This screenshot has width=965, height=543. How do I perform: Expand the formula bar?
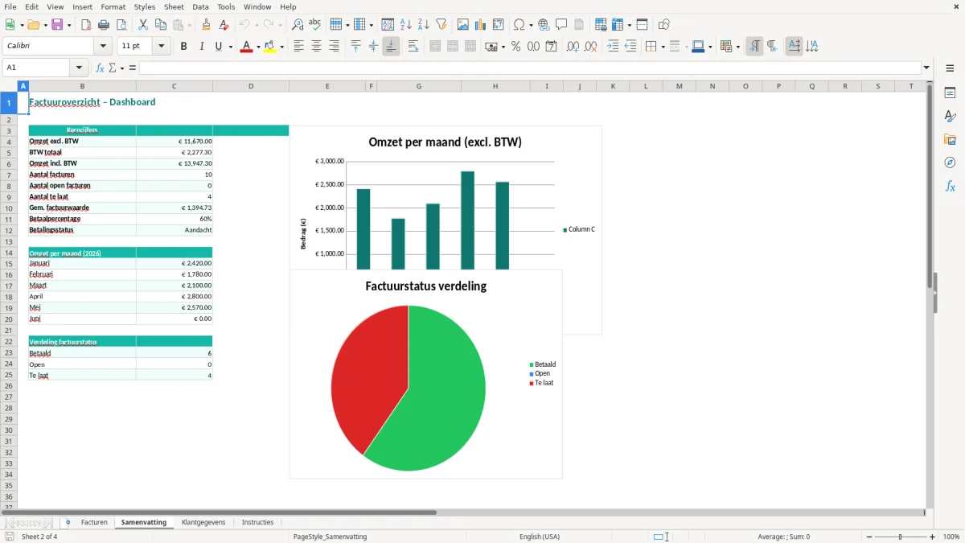pos(927,68)
